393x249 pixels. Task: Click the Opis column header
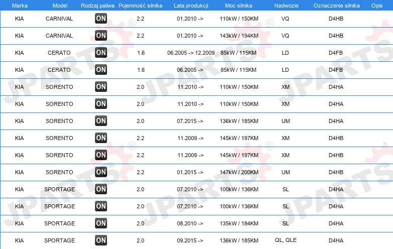click(x=377, y=6)
